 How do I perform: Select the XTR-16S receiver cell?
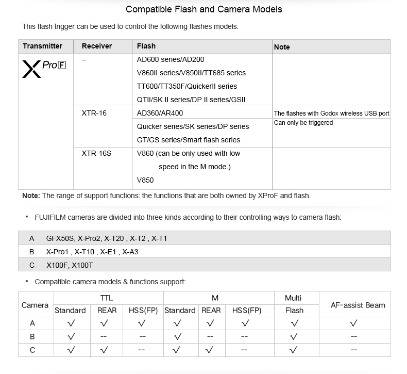pos(96,153)
